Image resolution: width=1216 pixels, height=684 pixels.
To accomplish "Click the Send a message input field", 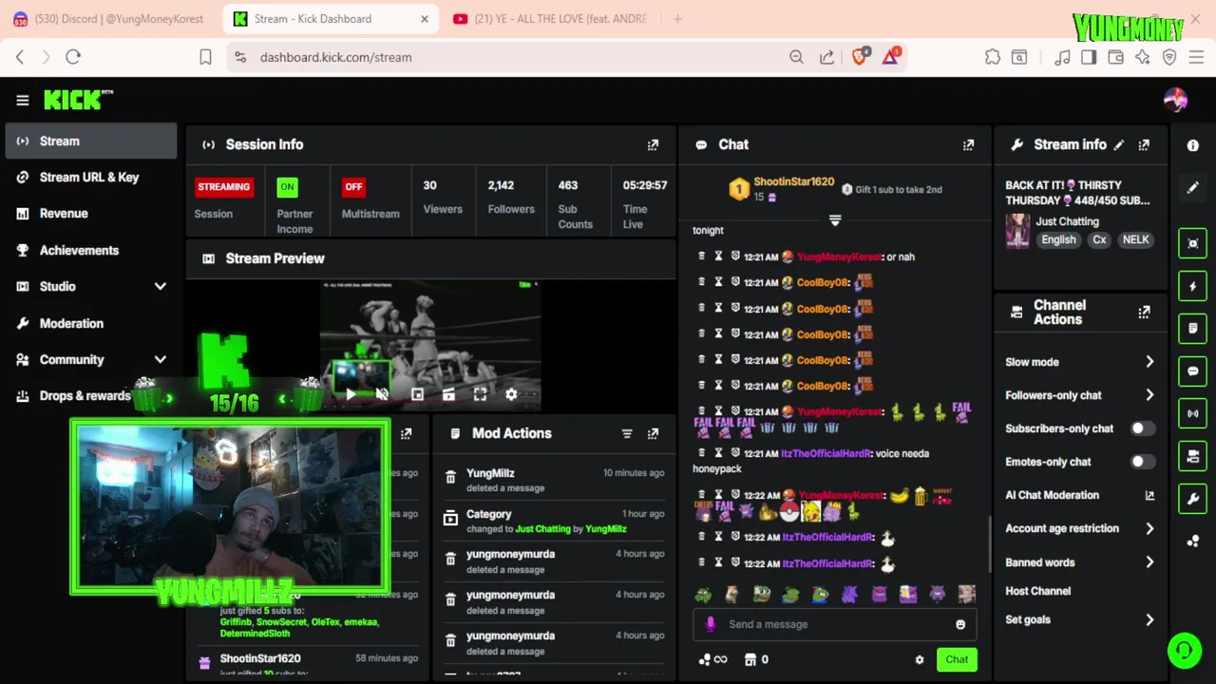I will (836, 624).
